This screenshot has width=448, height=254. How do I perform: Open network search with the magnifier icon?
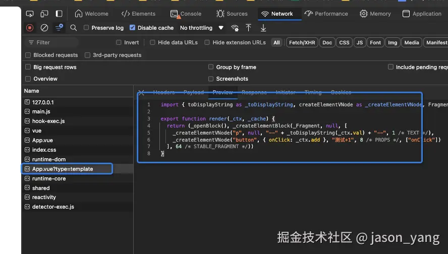[x=74, y=28]
